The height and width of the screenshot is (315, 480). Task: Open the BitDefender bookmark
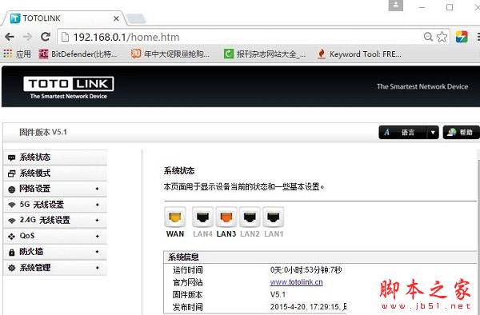pos(78,54)
